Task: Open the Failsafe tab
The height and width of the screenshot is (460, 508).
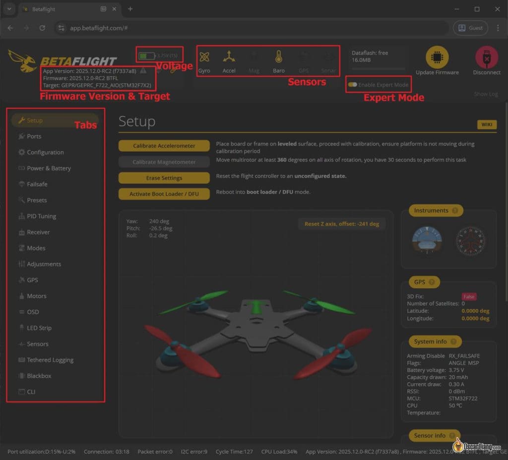Action: pyautogui.click(x=55, y=184)
